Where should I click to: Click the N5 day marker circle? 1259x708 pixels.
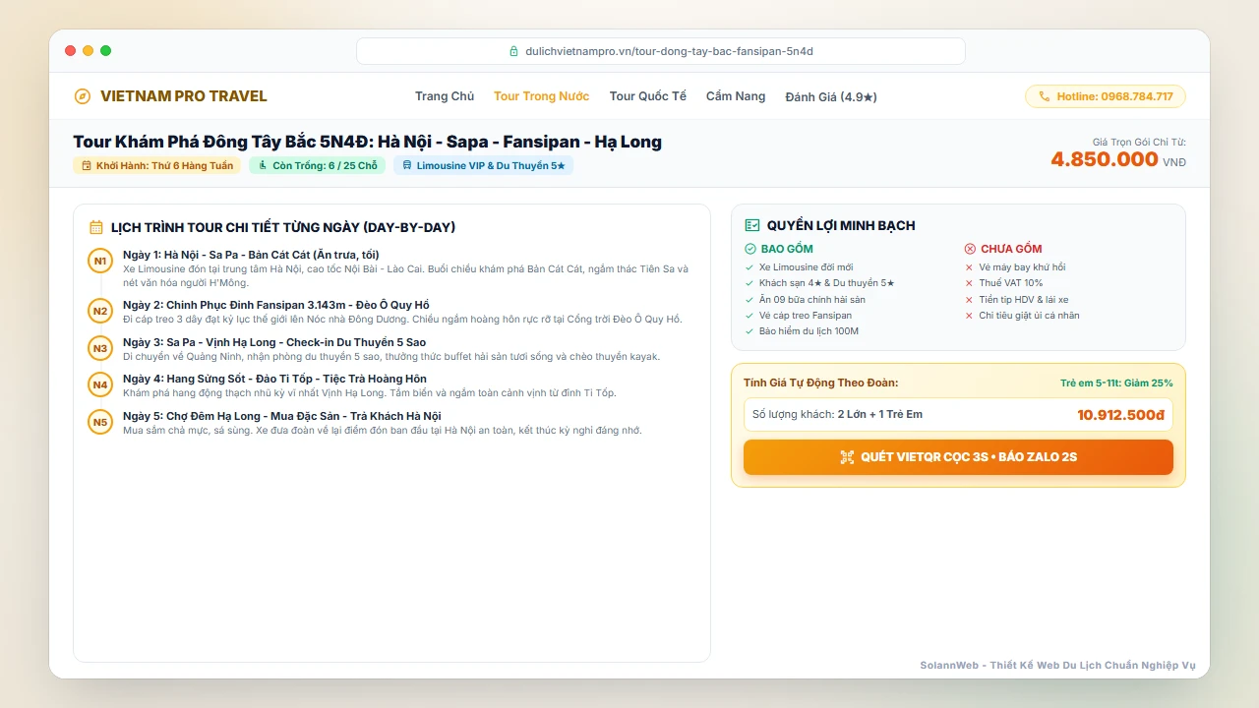100,422
